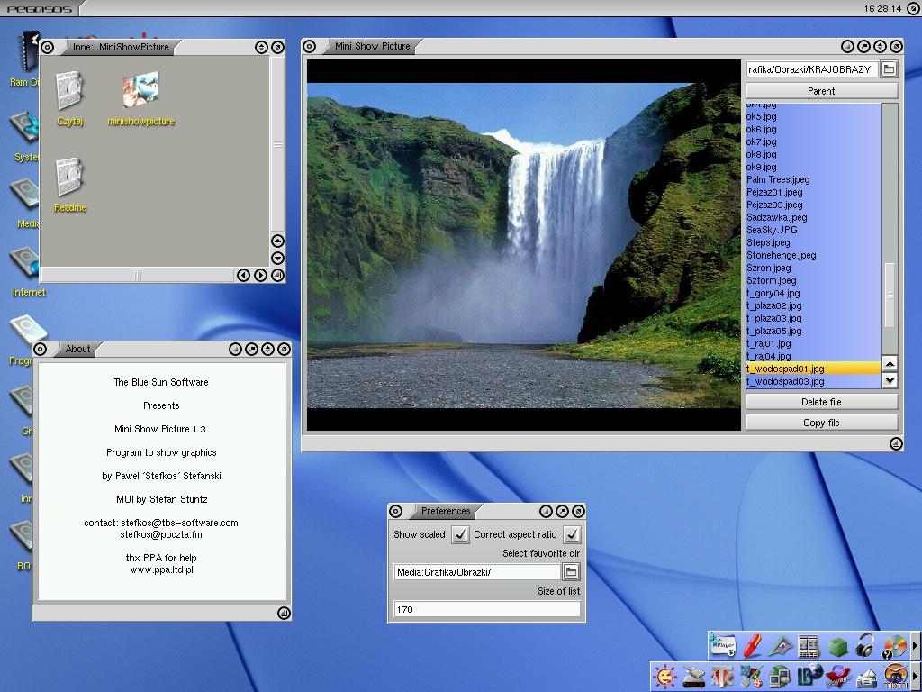Viewport: 922px width, 692px height.
Task: Open the file manager panels dock icon
Action: (x=809, y=645)
